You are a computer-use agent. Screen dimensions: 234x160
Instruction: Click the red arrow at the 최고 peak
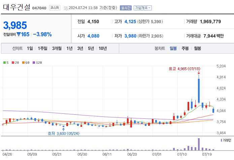pyautogui.click(x=199, y=73)
